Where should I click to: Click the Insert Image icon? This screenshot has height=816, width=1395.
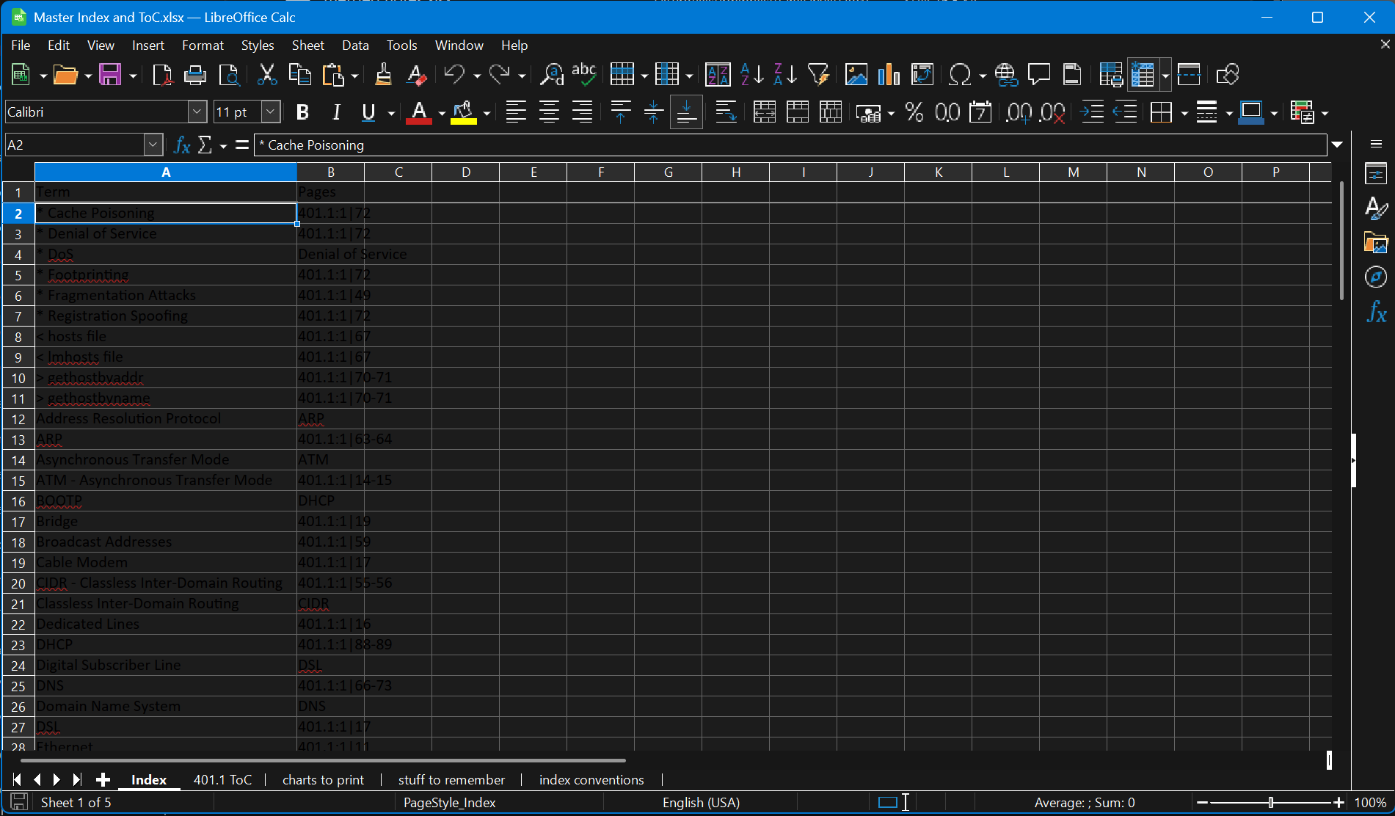[x=856, y=75]
